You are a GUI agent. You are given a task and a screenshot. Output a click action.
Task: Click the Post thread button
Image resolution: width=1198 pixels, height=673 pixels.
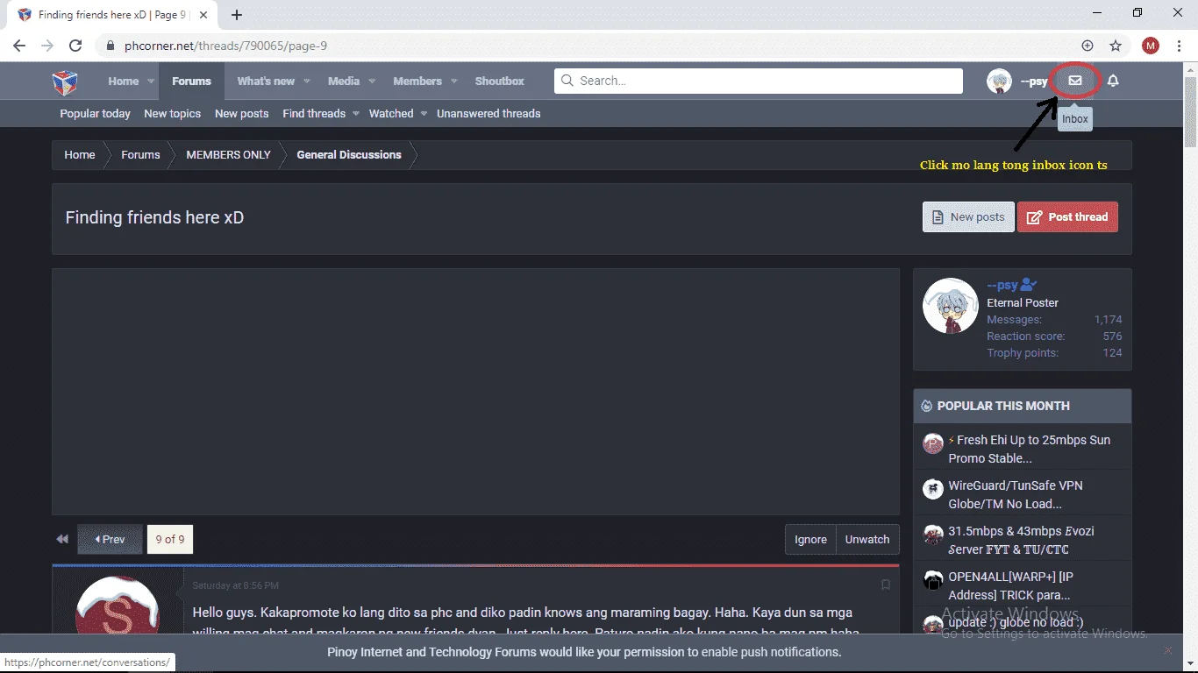tap(1067, 217)
